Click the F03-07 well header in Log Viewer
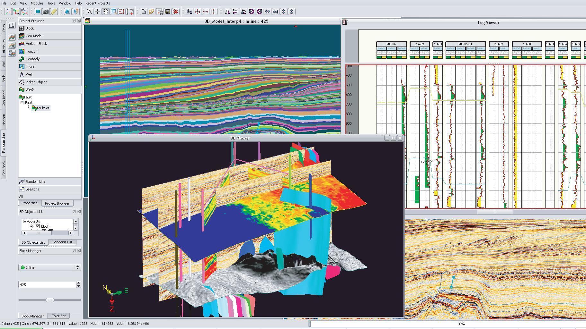This screenshot has height=329, width=586. (x=498, y=44)
